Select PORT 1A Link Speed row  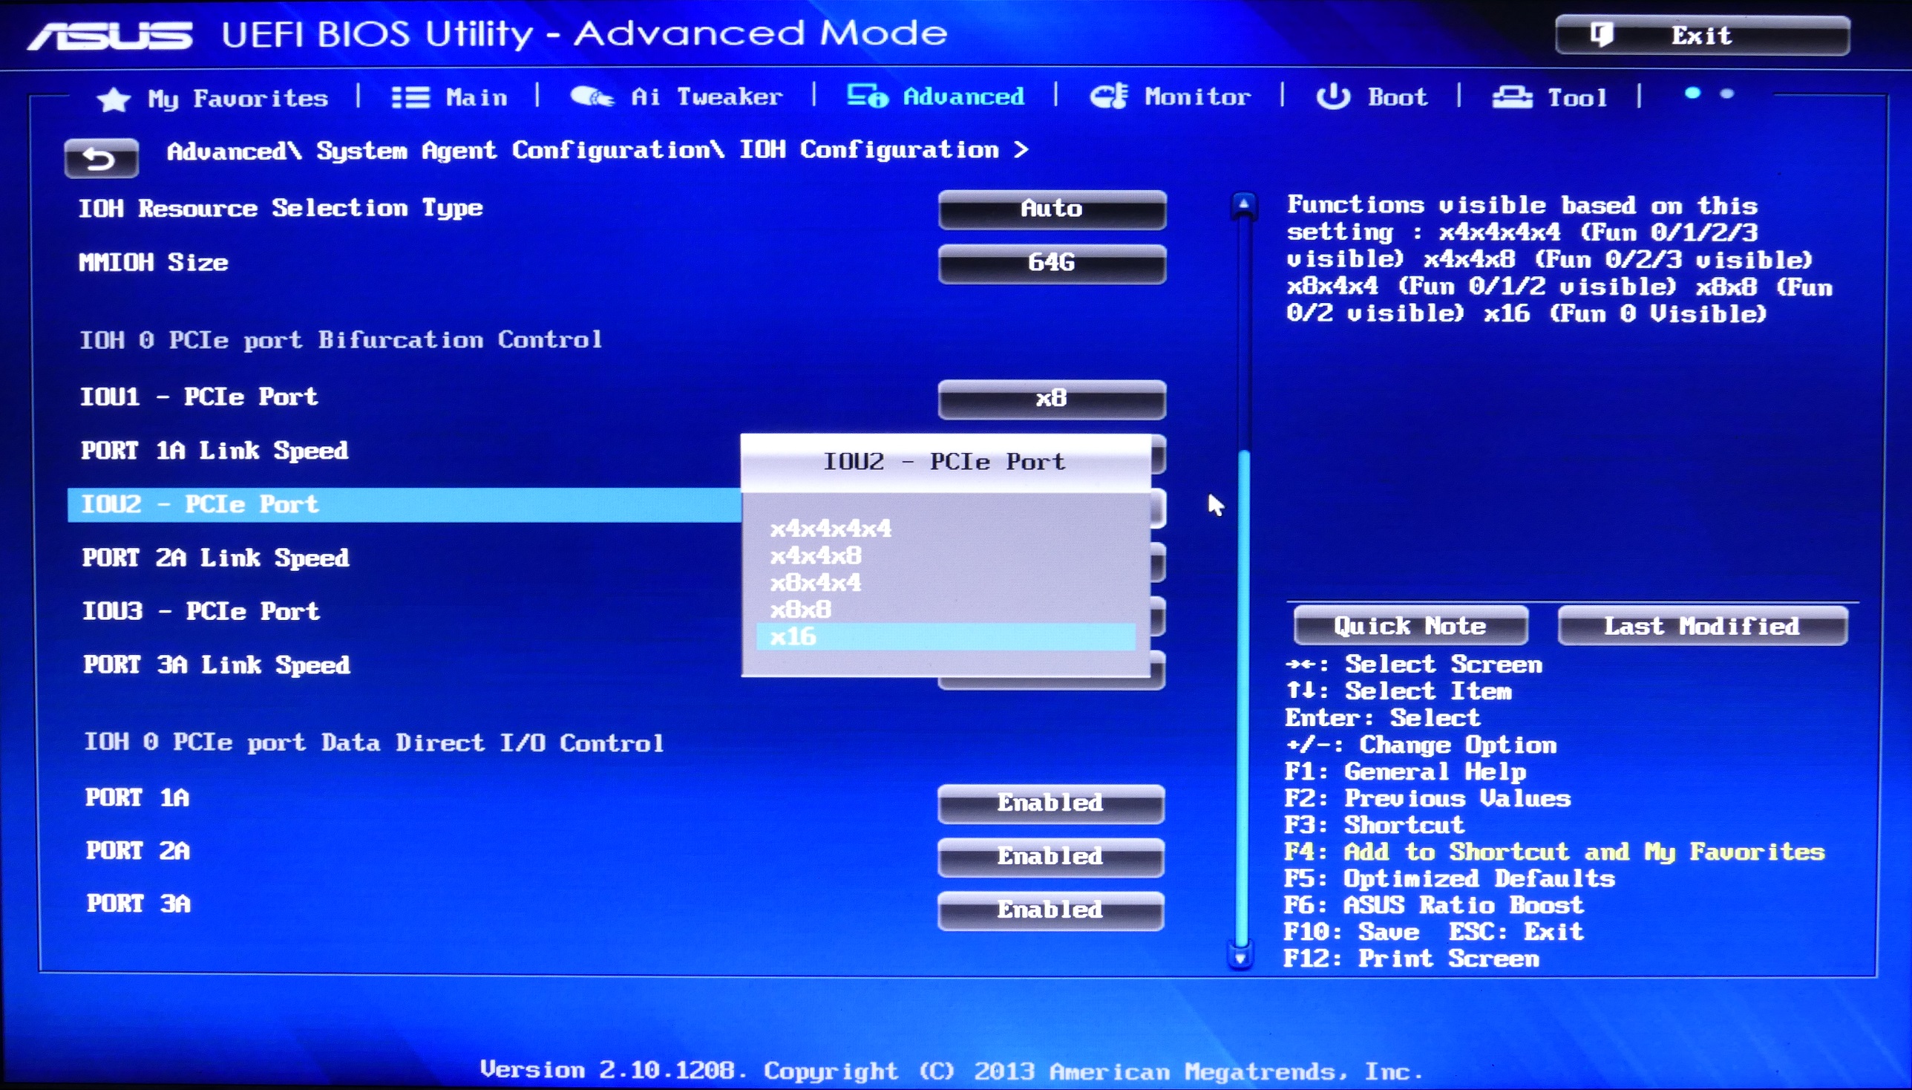click(215, 451)
